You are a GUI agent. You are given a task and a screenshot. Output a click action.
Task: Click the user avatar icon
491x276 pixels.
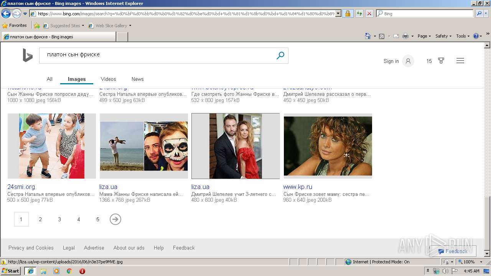[x=408, y=61]
